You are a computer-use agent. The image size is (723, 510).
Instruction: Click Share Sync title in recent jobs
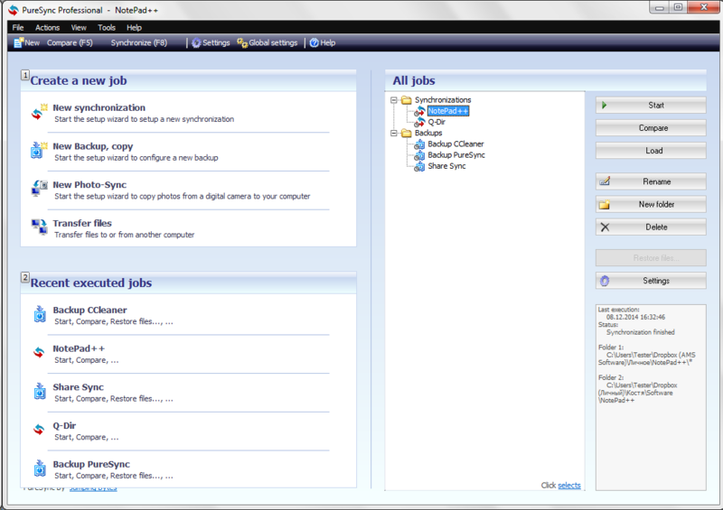(79, 387)
